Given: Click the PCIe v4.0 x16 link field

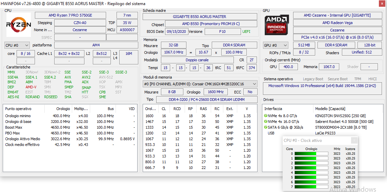Looking at the screenshot, I should (x=337, y=38).
